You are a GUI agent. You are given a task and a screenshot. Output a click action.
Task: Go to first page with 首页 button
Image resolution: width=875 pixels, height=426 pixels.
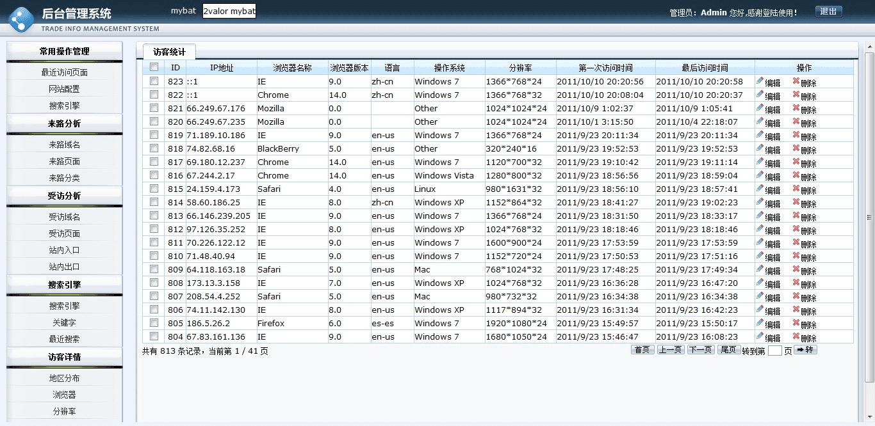pyautogui.click(x=642, y=350)
